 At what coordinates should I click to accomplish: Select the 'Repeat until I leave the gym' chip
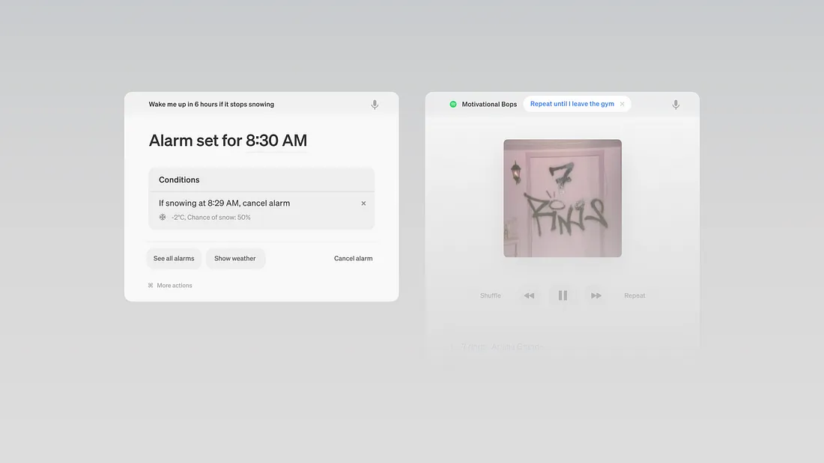572,105
